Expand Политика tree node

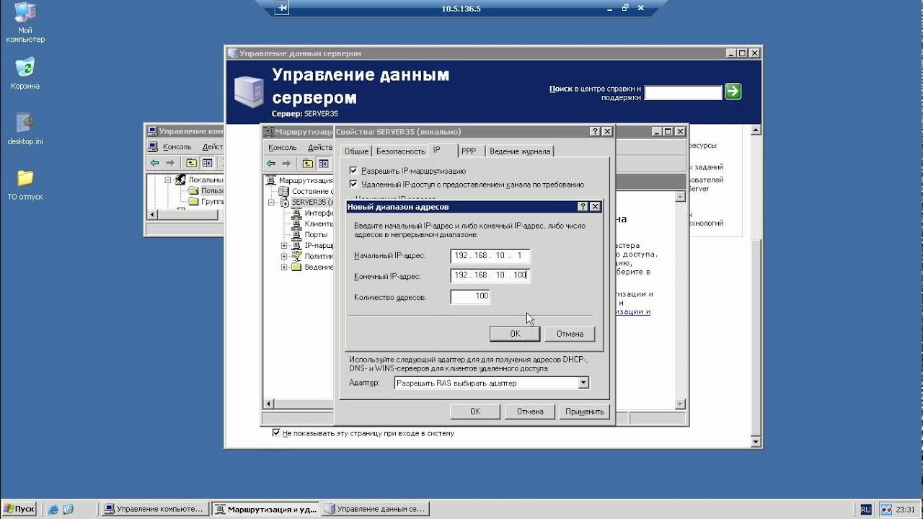pyautogui.click(x=284, y=257)
